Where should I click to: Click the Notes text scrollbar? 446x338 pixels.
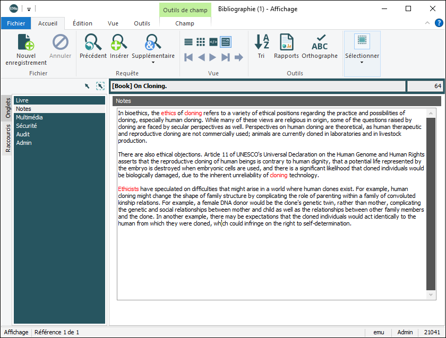coord(431,207)
